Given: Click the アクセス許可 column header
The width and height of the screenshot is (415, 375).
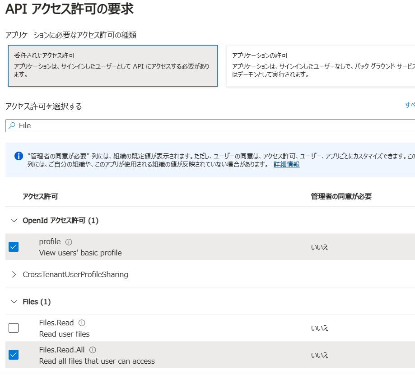Looking at the screenshot, I should 40,196.
